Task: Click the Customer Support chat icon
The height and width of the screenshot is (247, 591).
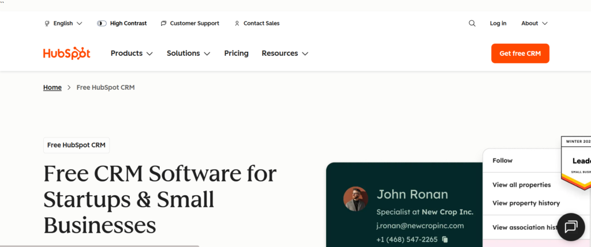Action: coord(164,24)
